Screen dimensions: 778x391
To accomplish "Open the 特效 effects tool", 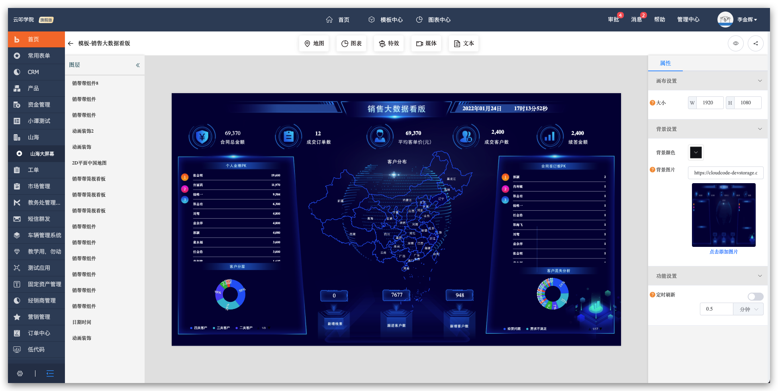I will [x=389, y=43].
